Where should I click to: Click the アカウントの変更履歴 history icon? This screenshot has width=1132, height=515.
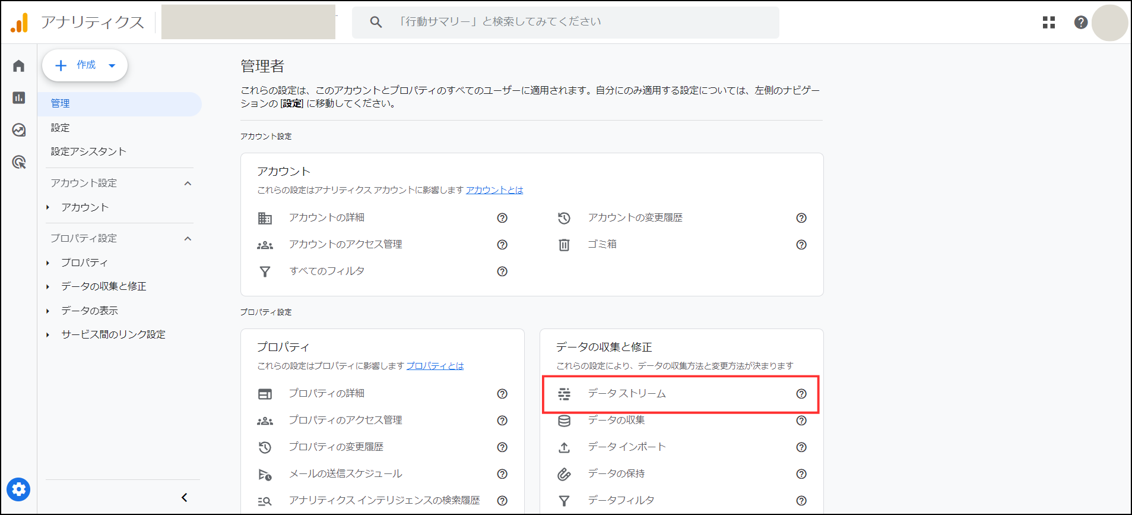click(564, 218)
